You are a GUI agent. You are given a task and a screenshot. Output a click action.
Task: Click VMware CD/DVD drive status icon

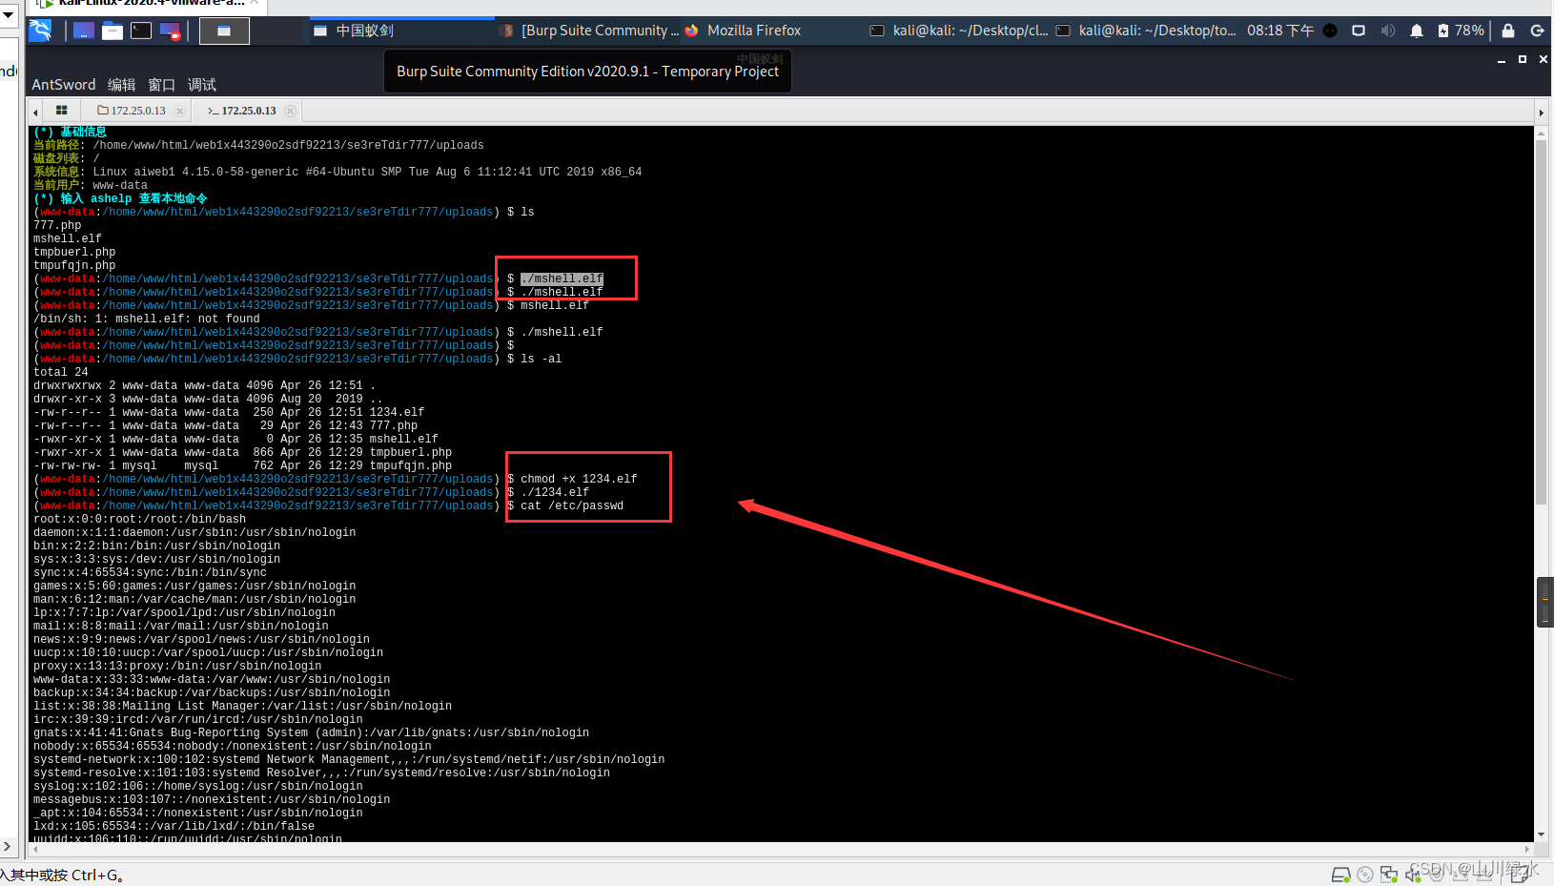point(1365,875)
